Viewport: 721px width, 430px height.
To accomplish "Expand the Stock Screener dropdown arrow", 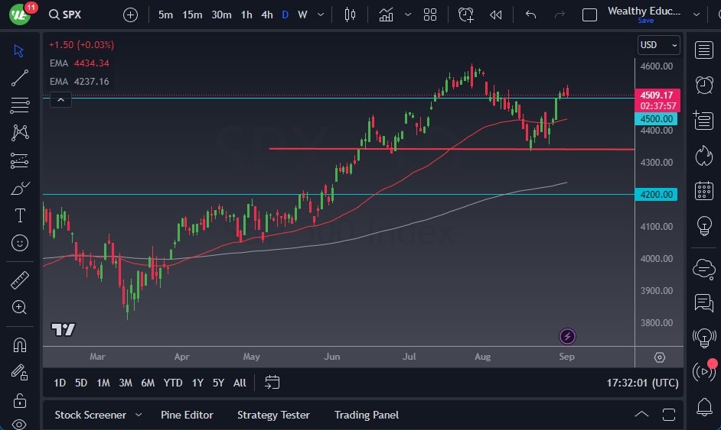I will (139, 415).
